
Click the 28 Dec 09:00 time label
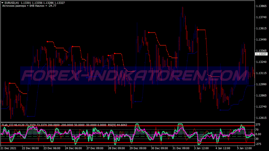(x=116, y=148)
